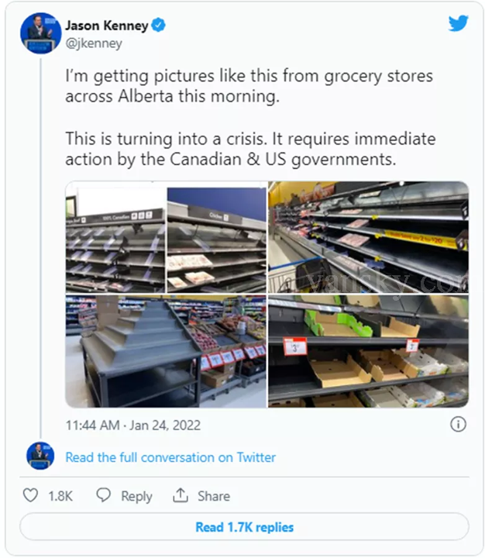Open the bottom-left empty produce stand photo
Screen dimensions: 485x558
pyautogui.click(x=165, y=351)
